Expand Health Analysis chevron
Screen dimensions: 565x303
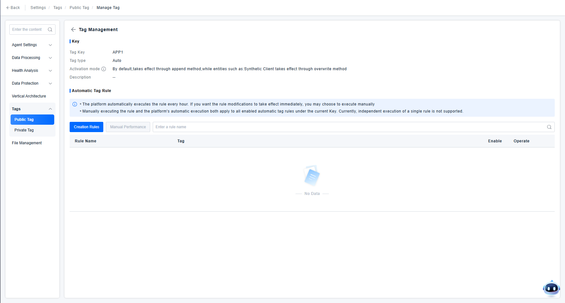pyautogui.click(x=50, y=71)
